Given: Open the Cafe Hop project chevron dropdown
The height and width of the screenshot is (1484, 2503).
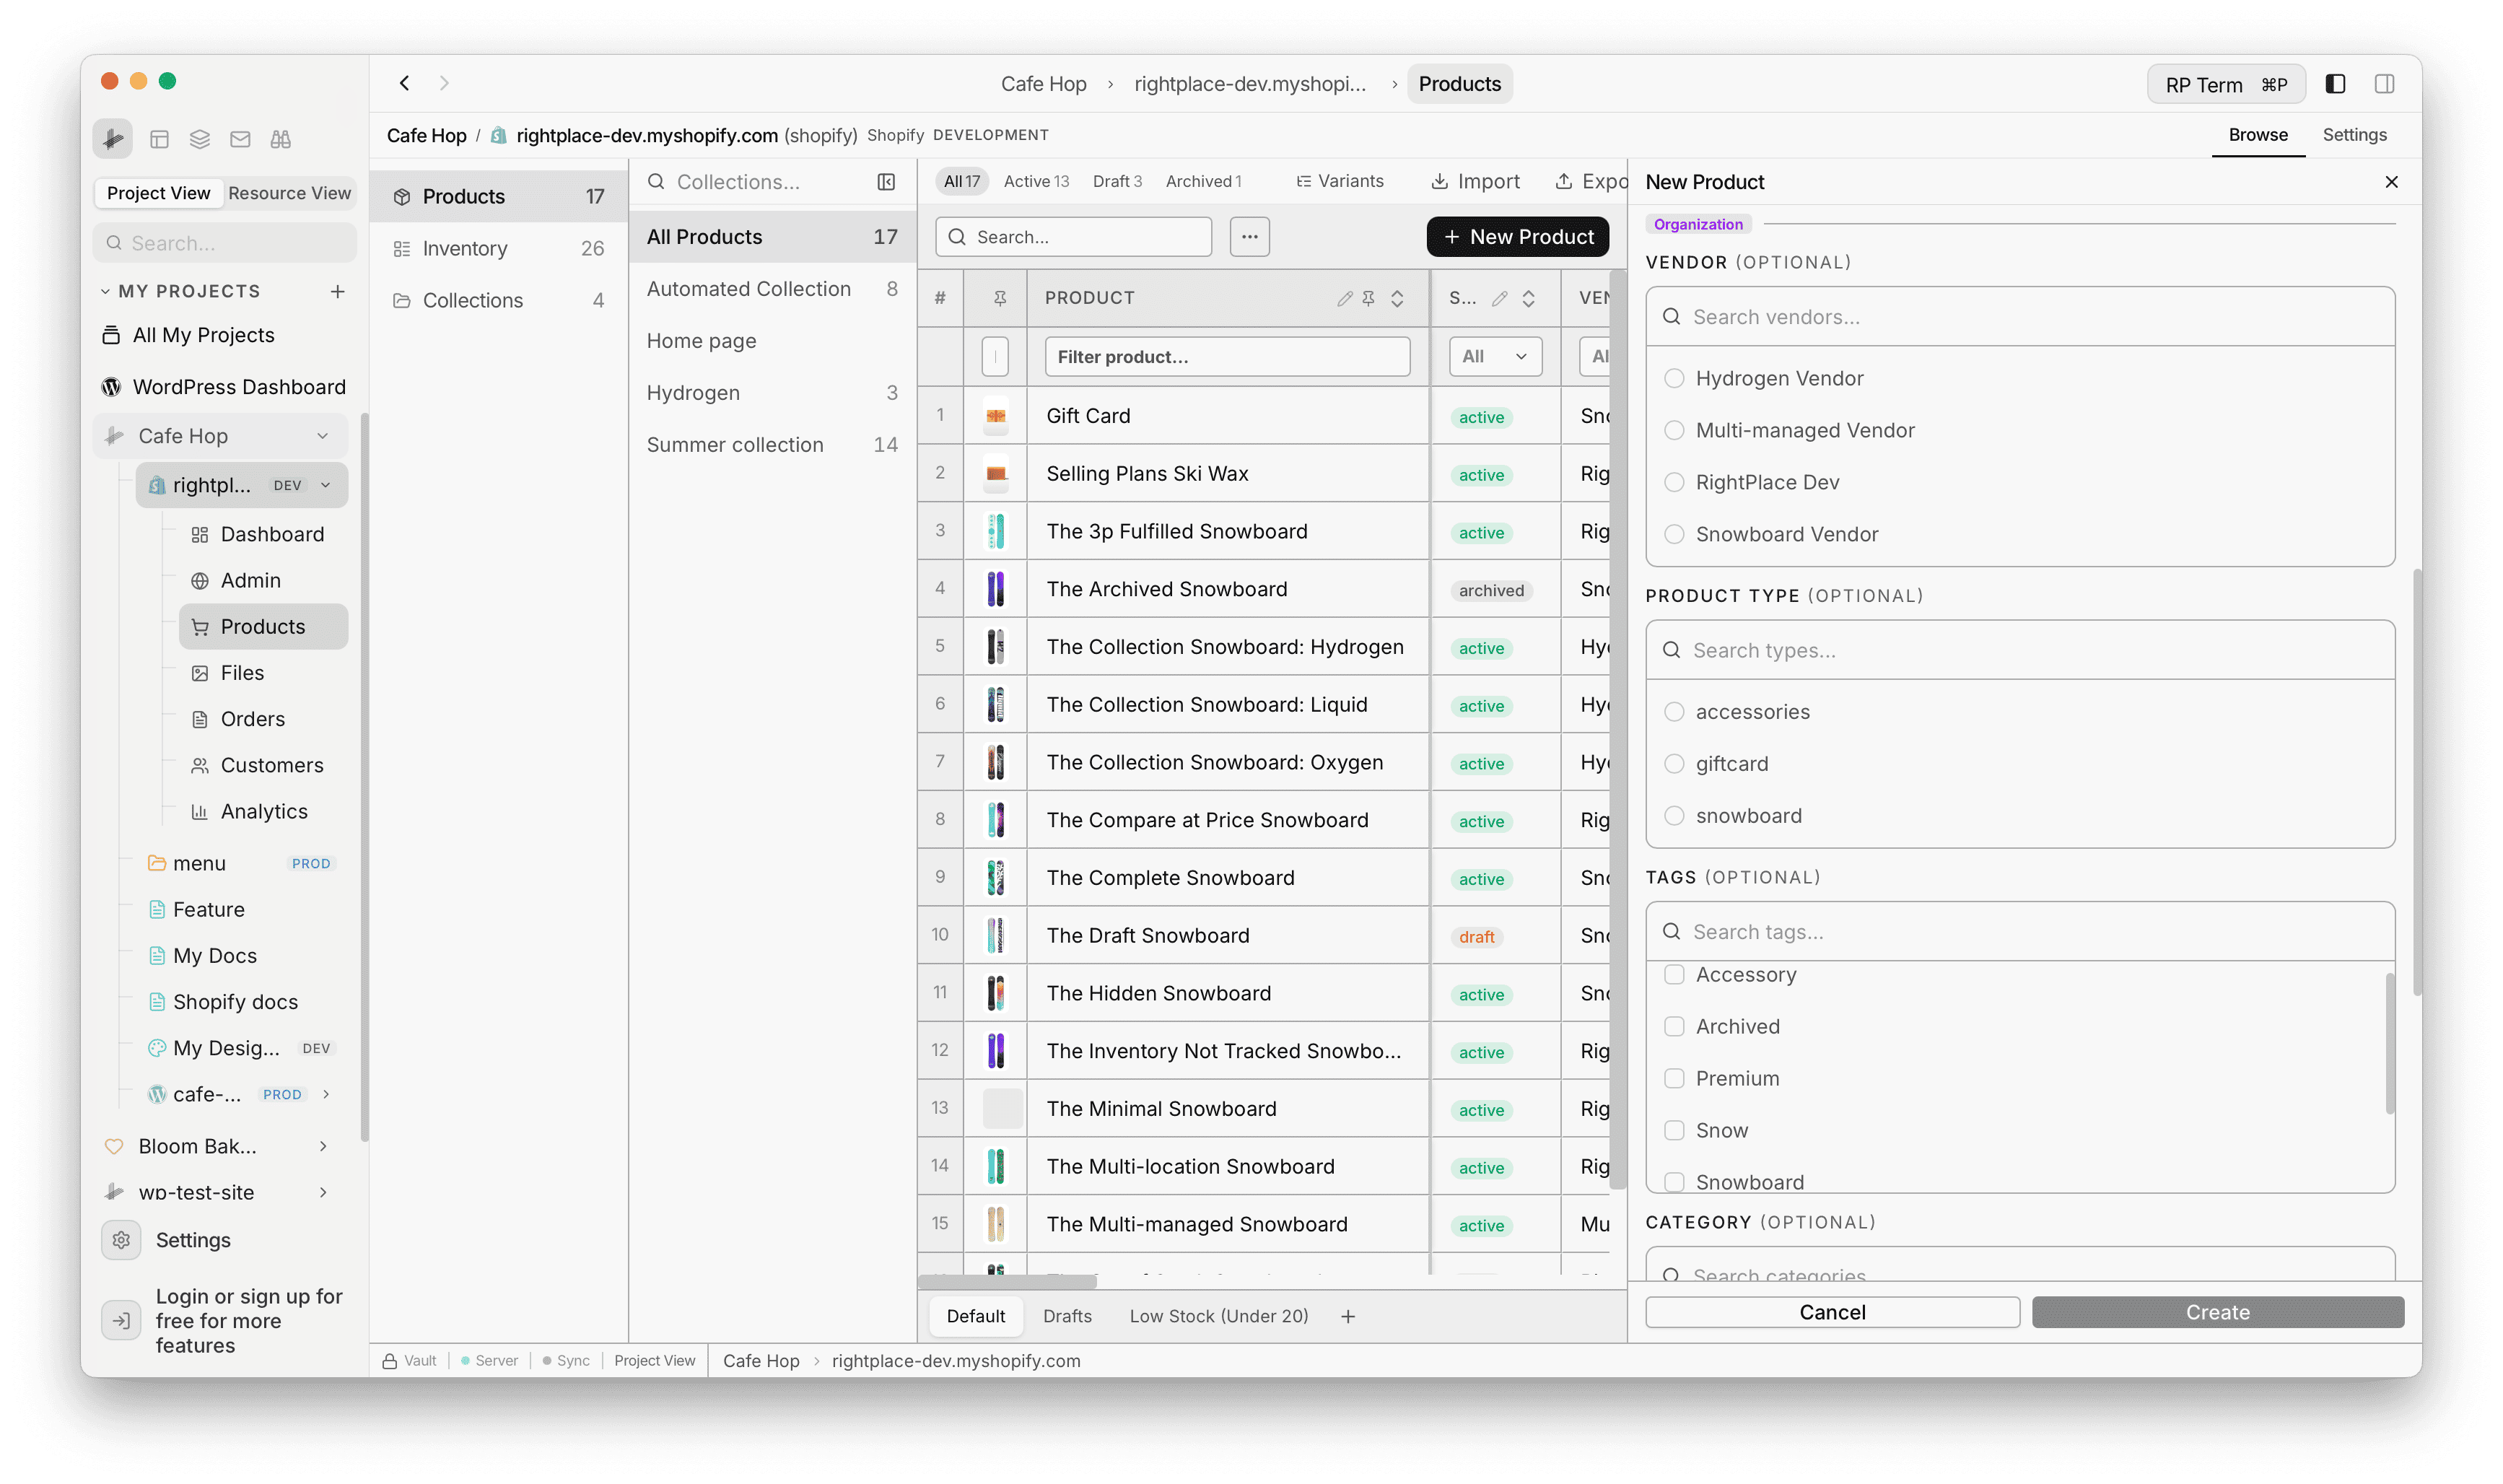Looking at the screenshot, I should click(322, 435).
